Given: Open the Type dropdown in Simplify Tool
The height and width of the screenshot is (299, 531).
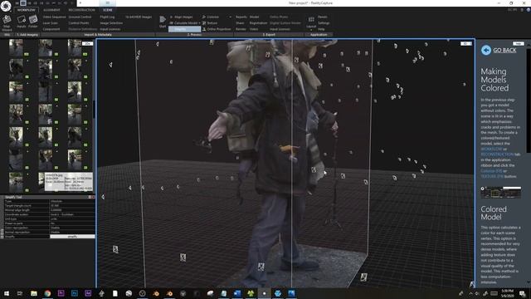Looking at the screenshot, I should coord(72,201).
